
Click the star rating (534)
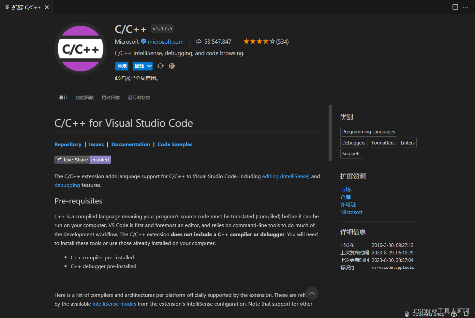click(x=266, y=41)
